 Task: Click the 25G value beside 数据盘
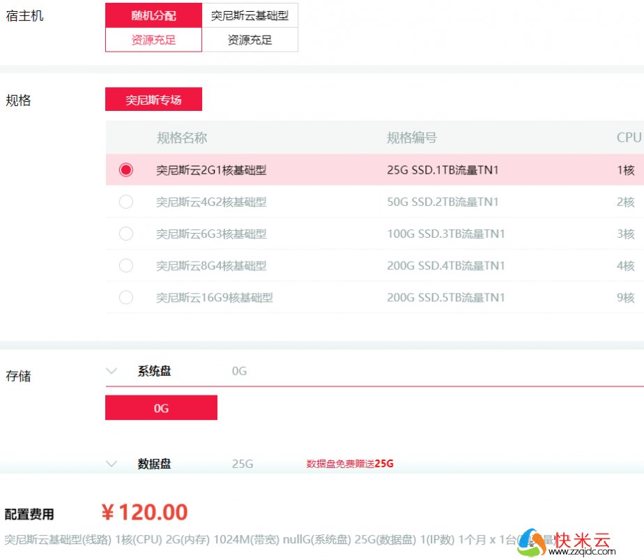[243, 464]
